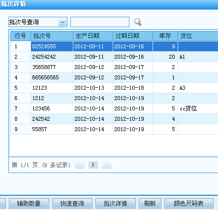
Task: Click the 货位 column header
Action: [x=198, y=36]
